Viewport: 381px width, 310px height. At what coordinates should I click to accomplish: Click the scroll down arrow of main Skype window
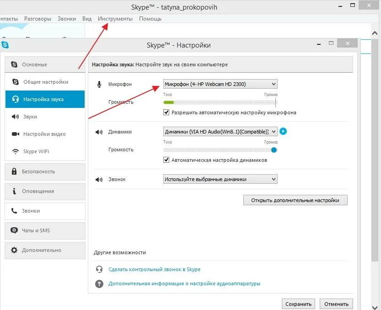click(x=375, y=307)
